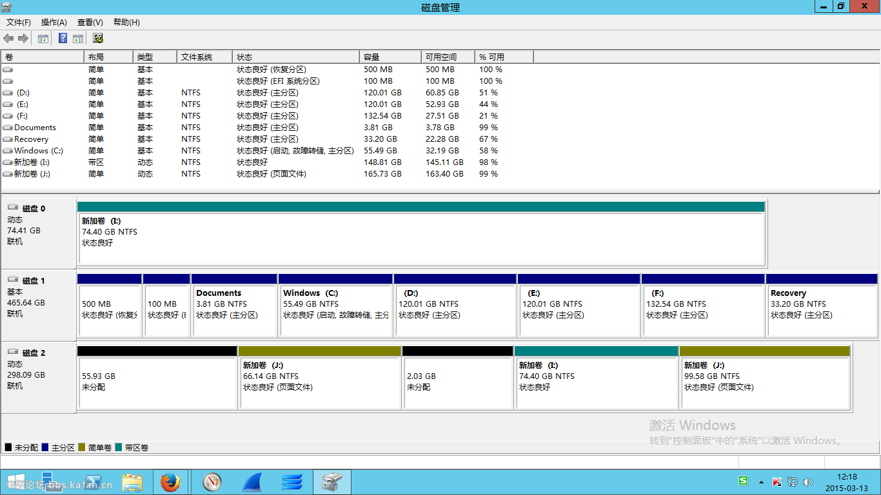The image size is (881, 495).
Task: Select the (D:) 120.01 GB partition block
Action: 455,305
